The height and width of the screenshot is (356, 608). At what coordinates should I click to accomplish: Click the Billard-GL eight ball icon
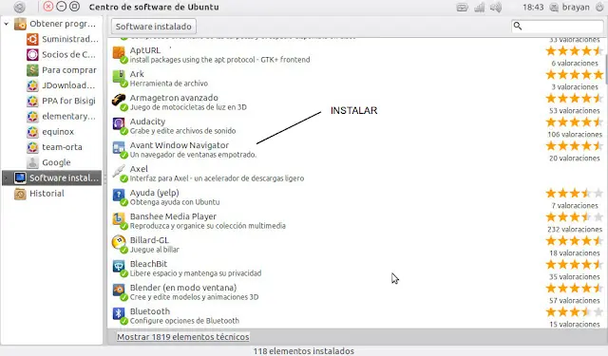point(119,242)
